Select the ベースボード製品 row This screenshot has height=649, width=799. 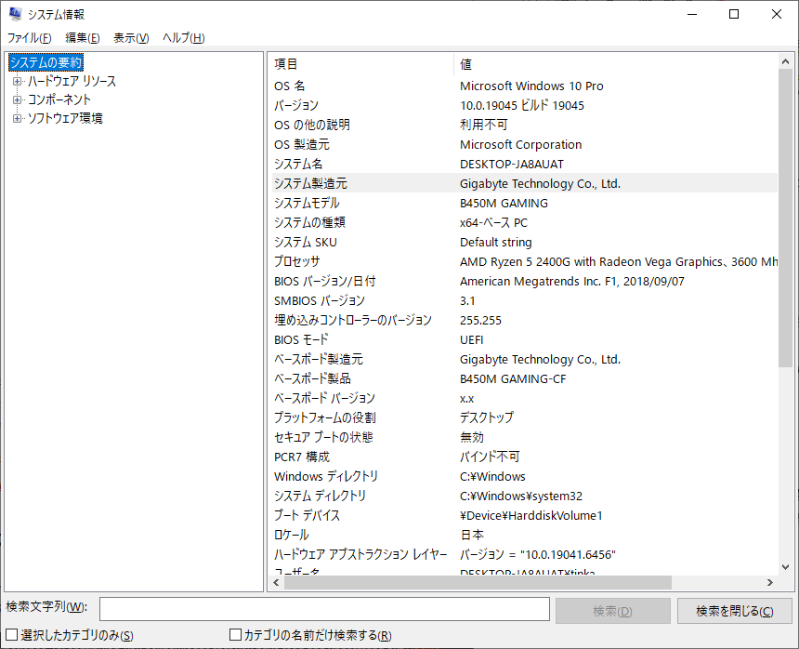click(525, 378)
